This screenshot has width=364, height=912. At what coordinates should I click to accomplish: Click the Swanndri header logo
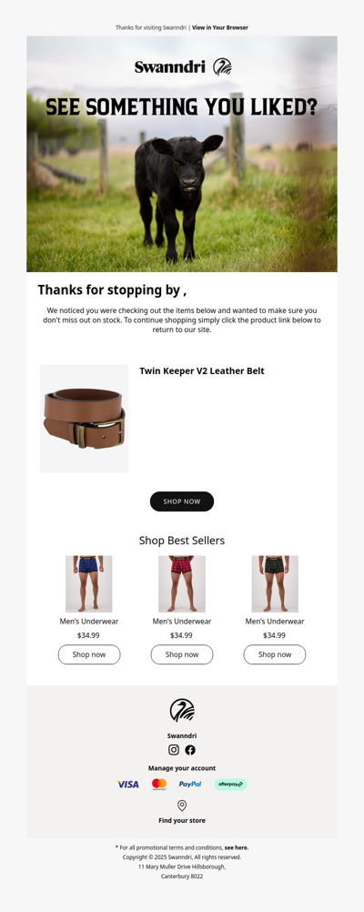pyautogui.click(x=183, y=66)
